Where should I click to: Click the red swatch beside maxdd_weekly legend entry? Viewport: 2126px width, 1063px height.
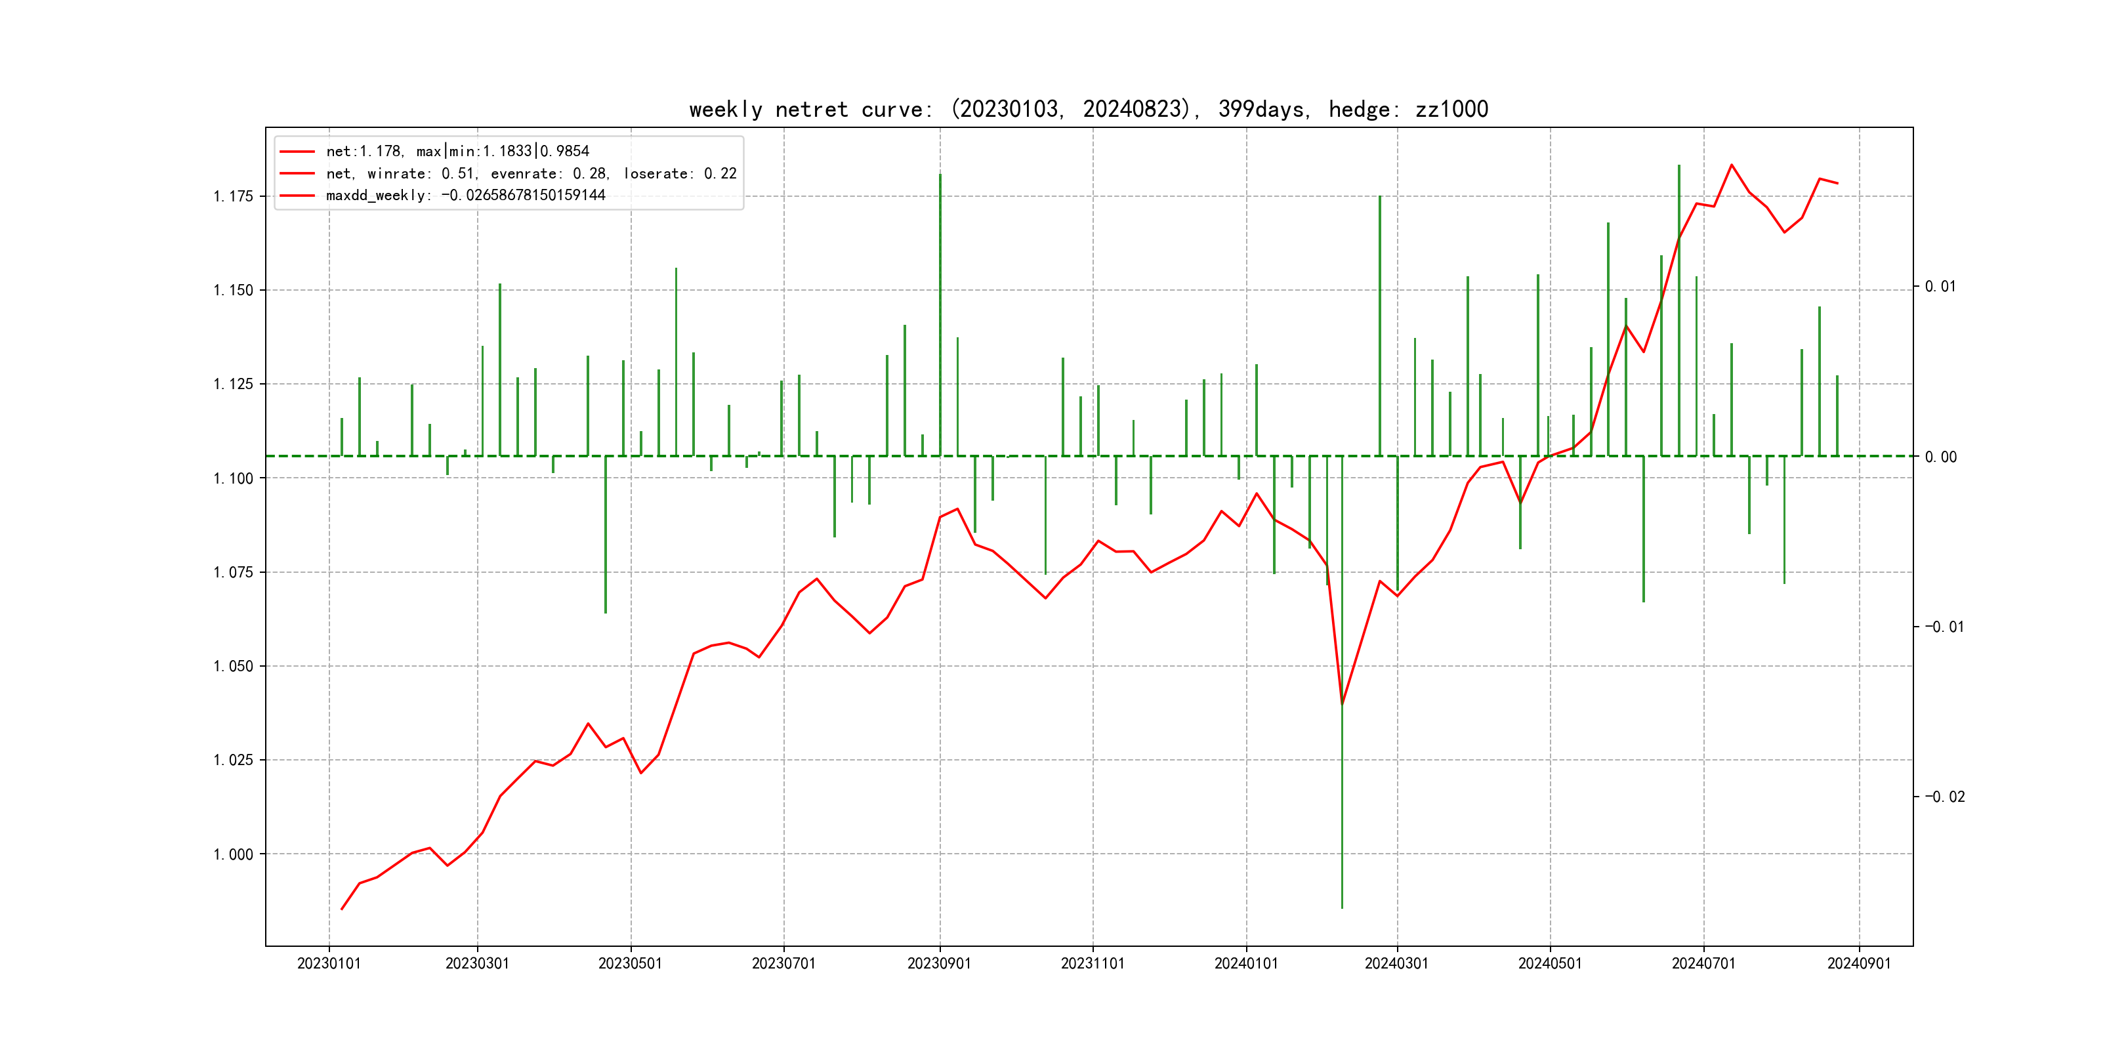click(x=297, y=196)
